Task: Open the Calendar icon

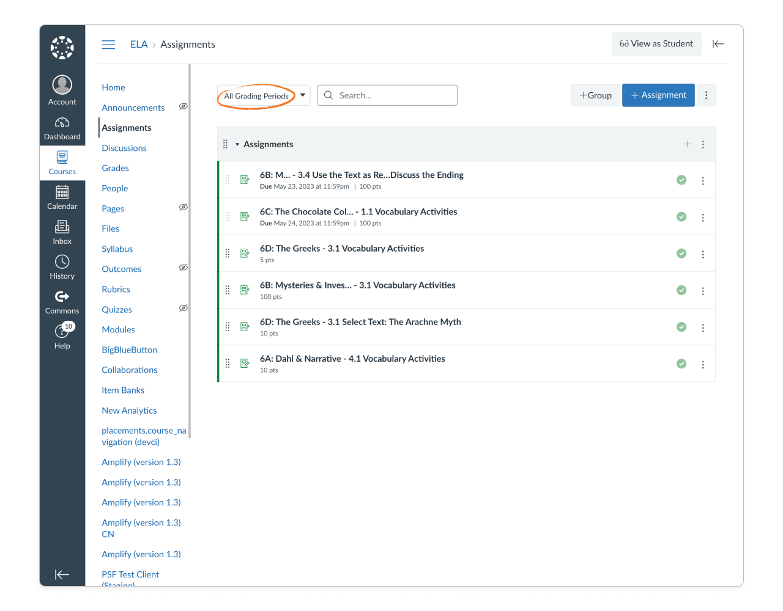Action: pyautogui.click(x=62, y=197)
